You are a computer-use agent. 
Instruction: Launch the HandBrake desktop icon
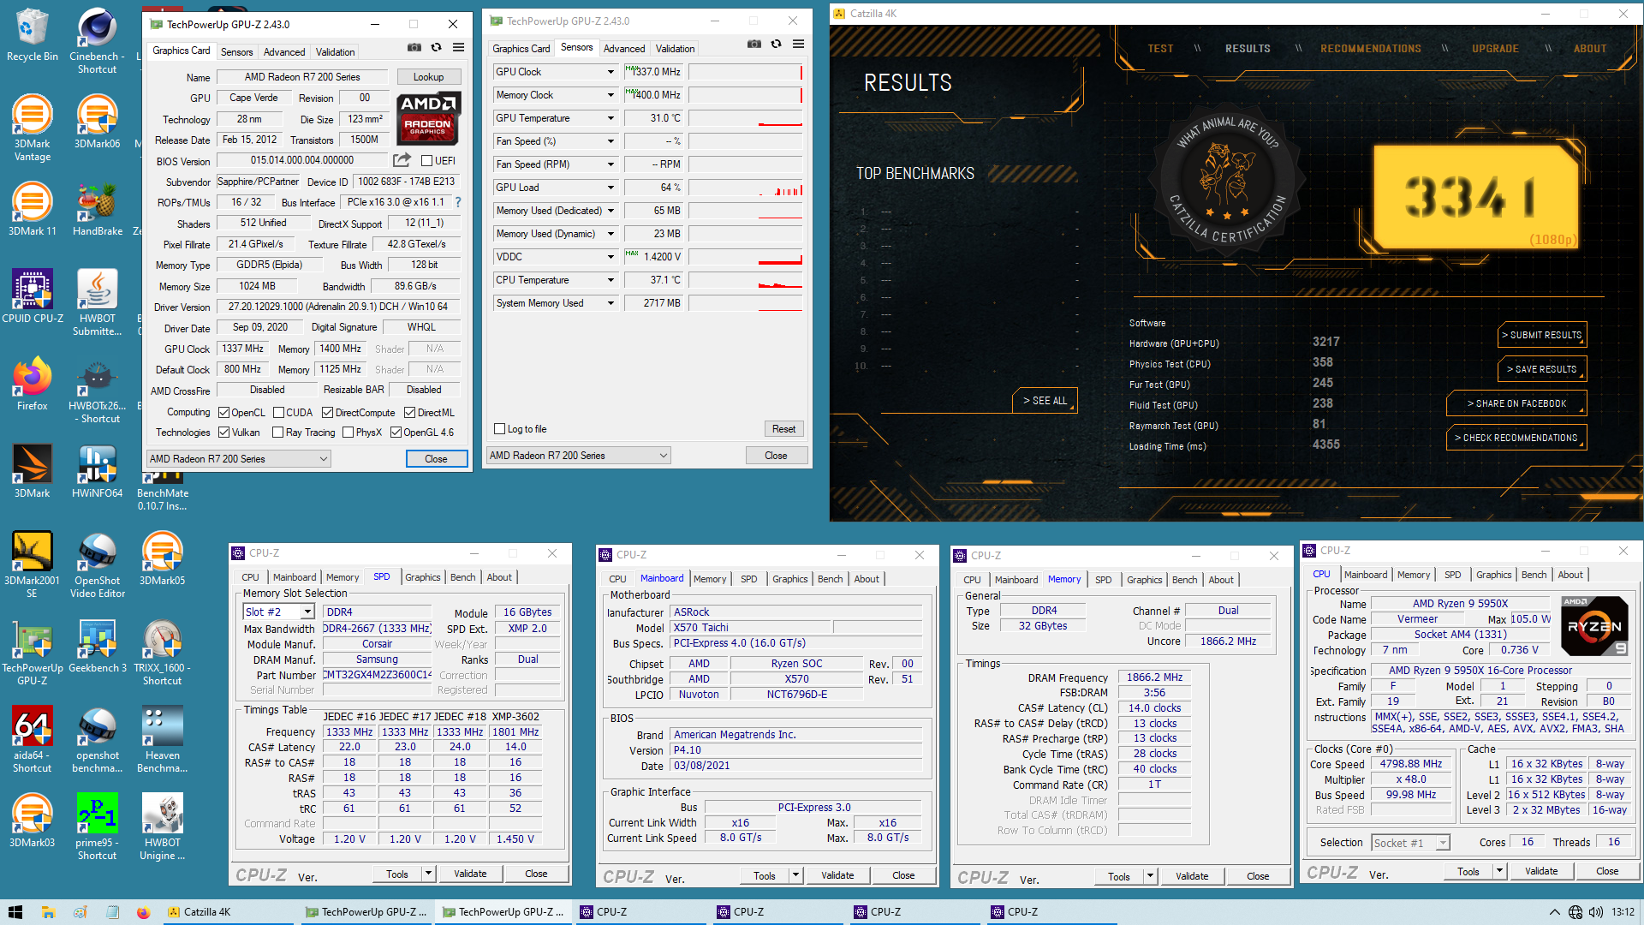pyautogui.click(x=97, y=209)
